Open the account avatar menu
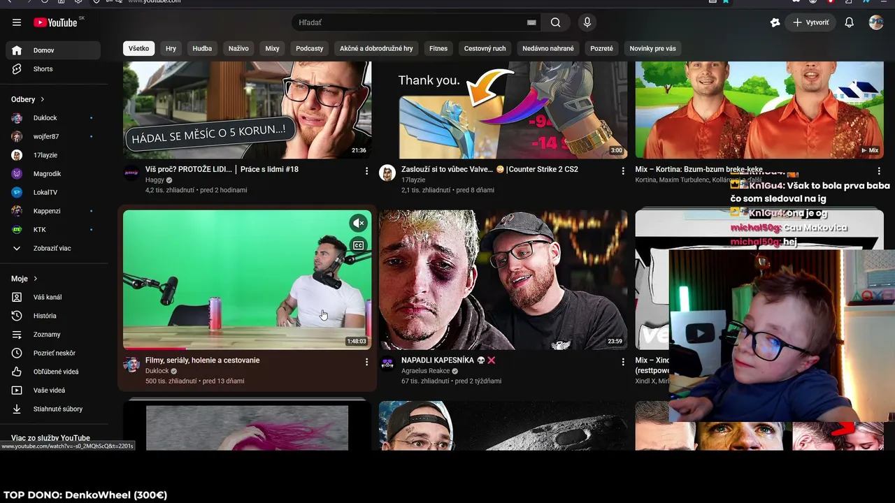Viewport: 895px width, 503px height. 876,22
